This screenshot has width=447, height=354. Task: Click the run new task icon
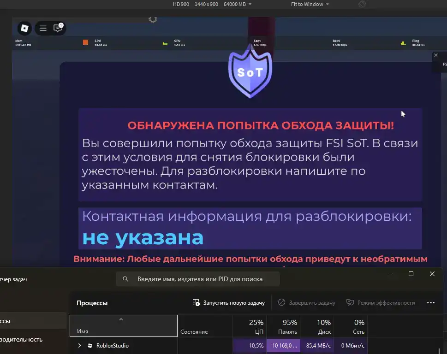(x=196, y=302)
